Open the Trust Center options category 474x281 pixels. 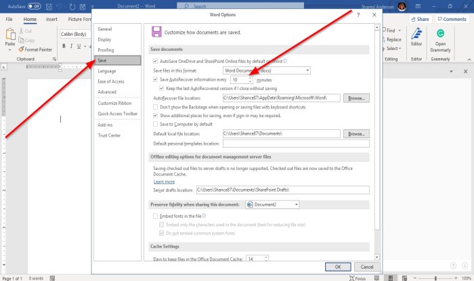tap(117, 135)
